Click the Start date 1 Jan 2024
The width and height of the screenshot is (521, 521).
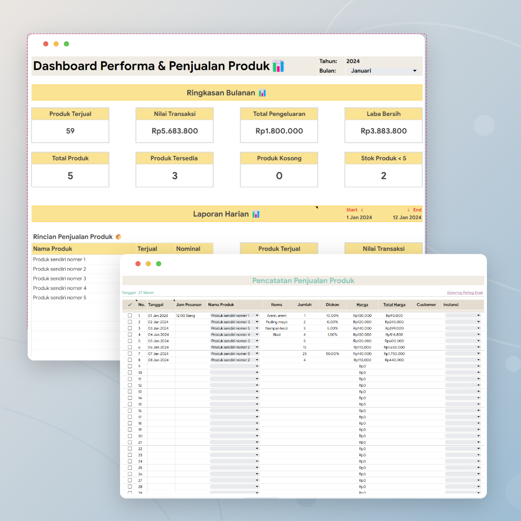coord(359,217)
